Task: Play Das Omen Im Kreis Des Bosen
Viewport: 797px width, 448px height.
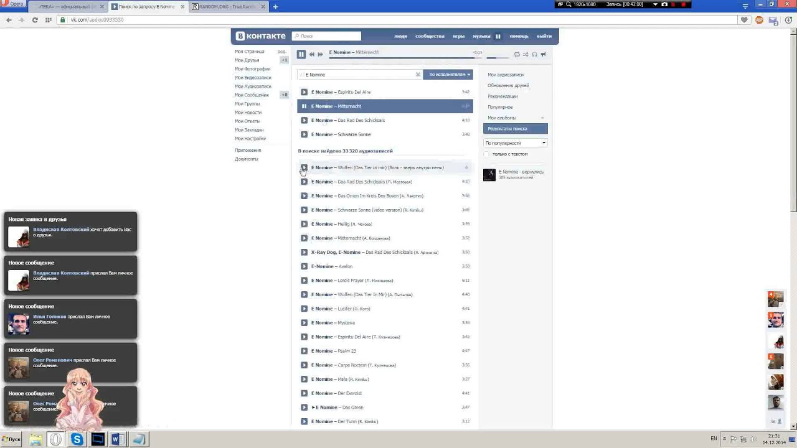Action: point(304,196)
